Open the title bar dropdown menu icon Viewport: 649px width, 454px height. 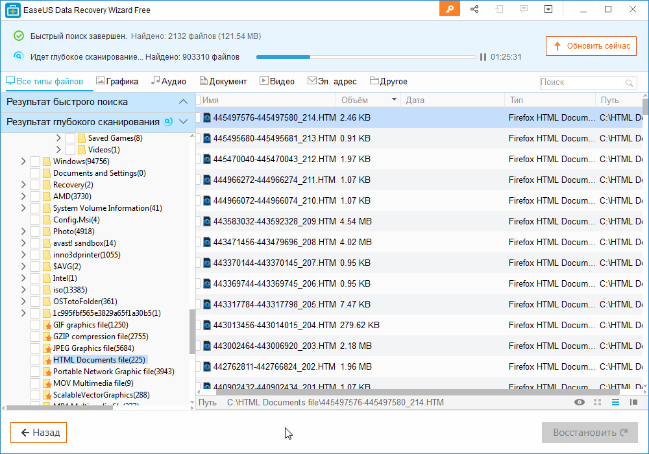point(548,9)
